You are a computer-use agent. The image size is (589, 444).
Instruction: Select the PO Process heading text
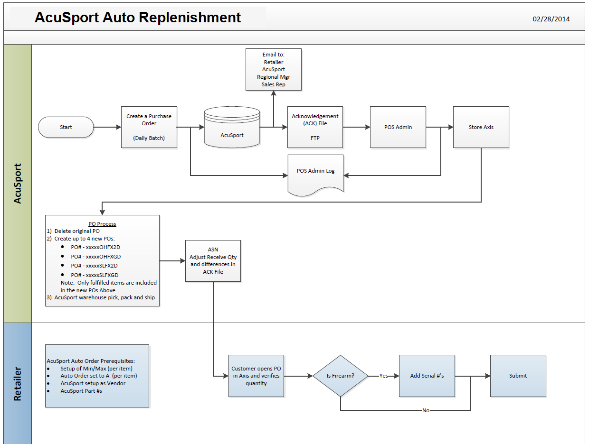tap(102, 224)
